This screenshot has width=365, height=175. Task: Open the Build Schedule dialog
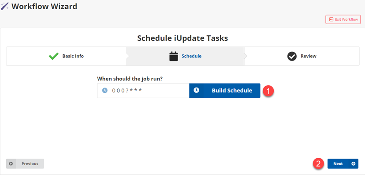(225, 91)
